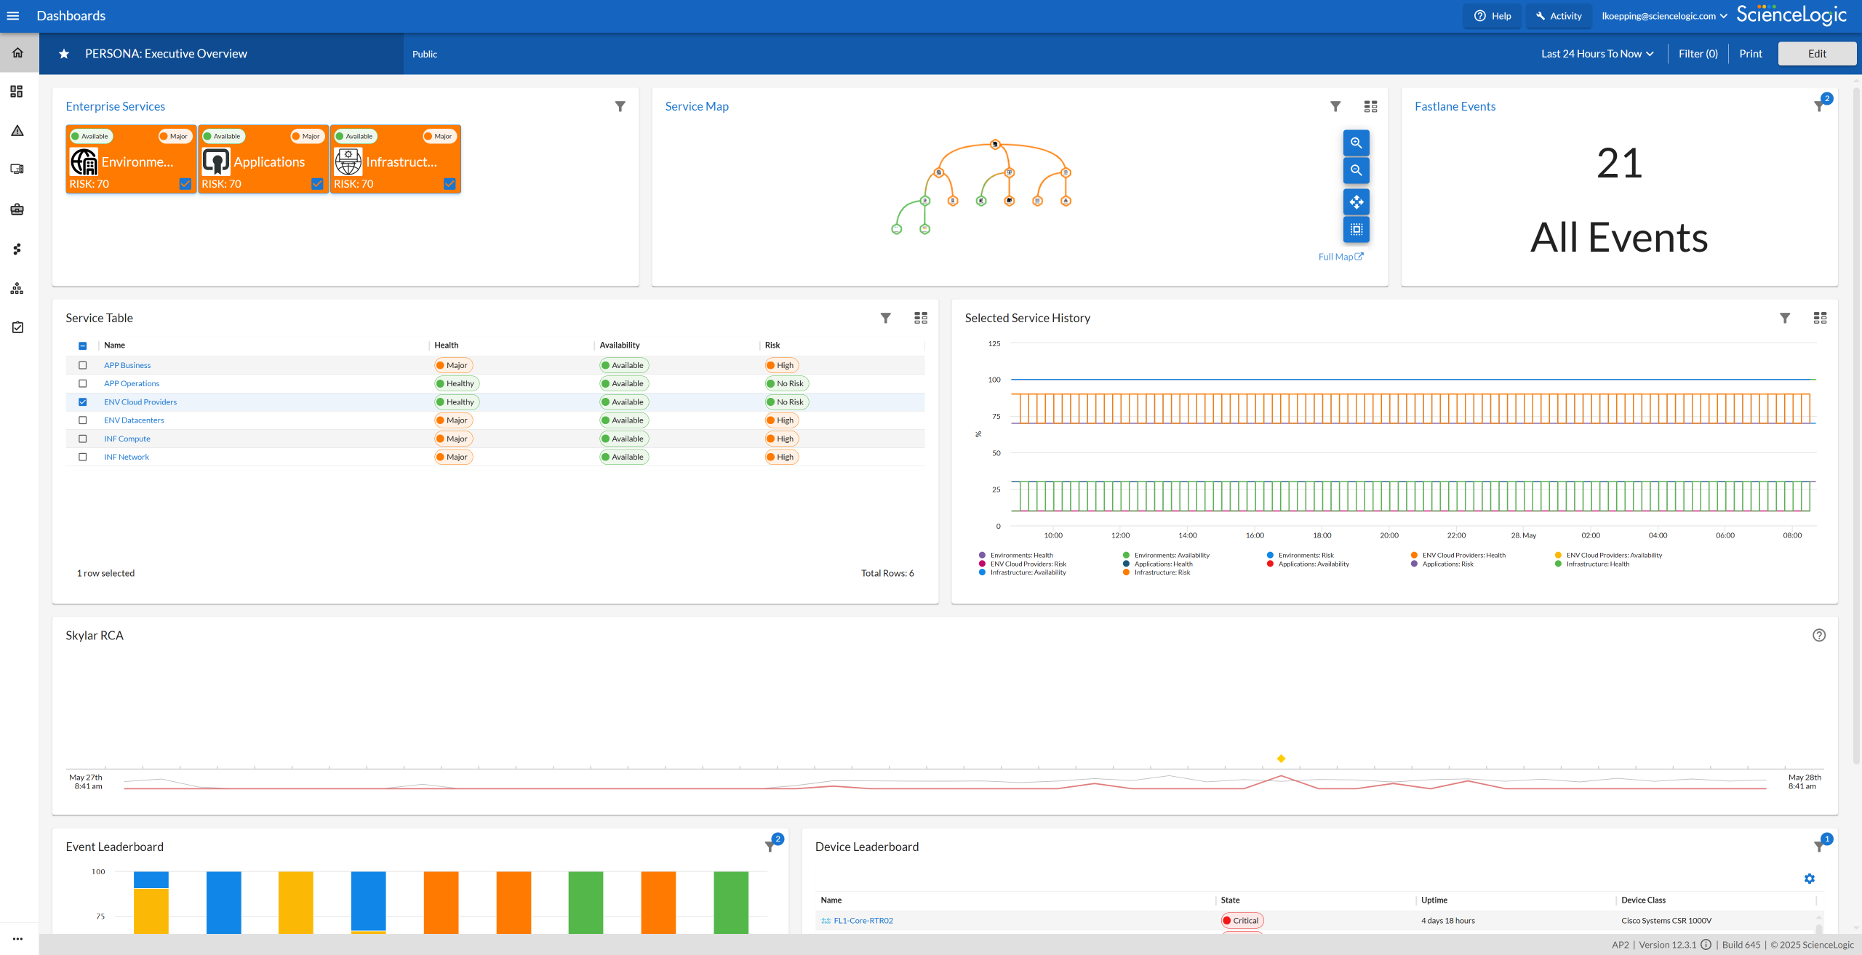The height and width of the screenshot is (955, 1862).
Task: Check the APP Business row checkbox
Action: click(x=82, y=365)
